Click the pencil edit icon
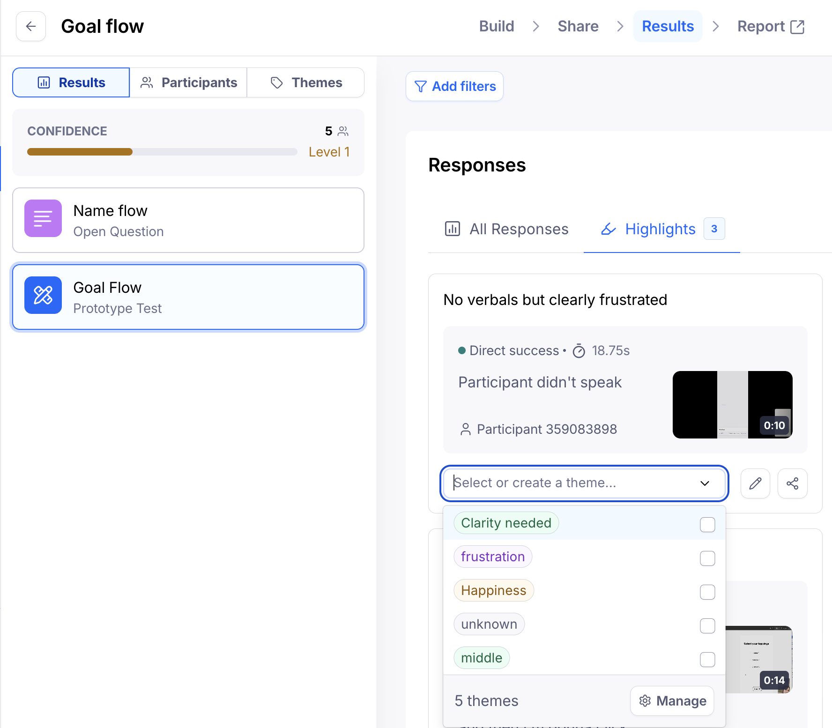 click(x=755, y=483)
